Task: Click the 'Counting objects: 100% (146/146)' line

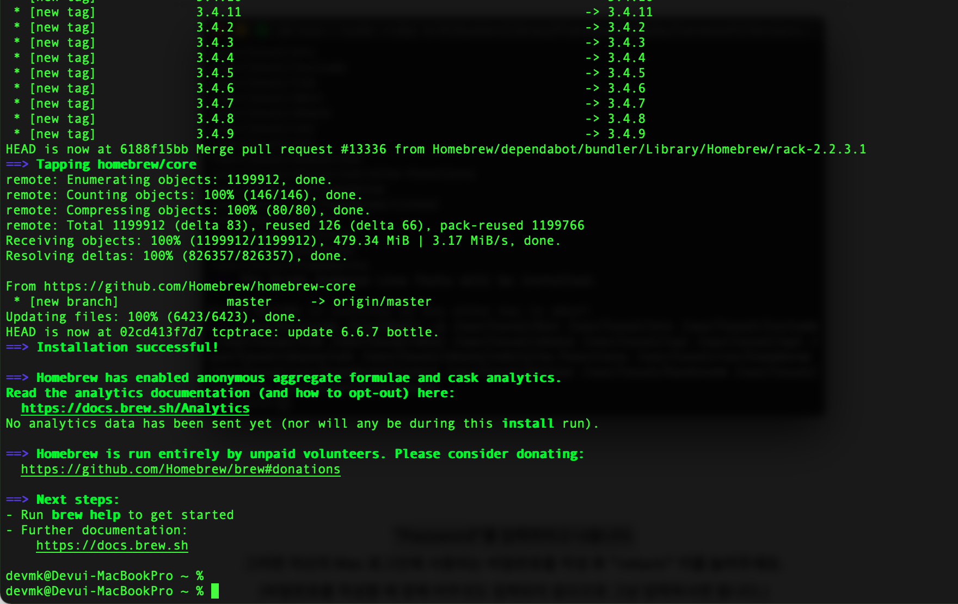Action: pos(184,195)
